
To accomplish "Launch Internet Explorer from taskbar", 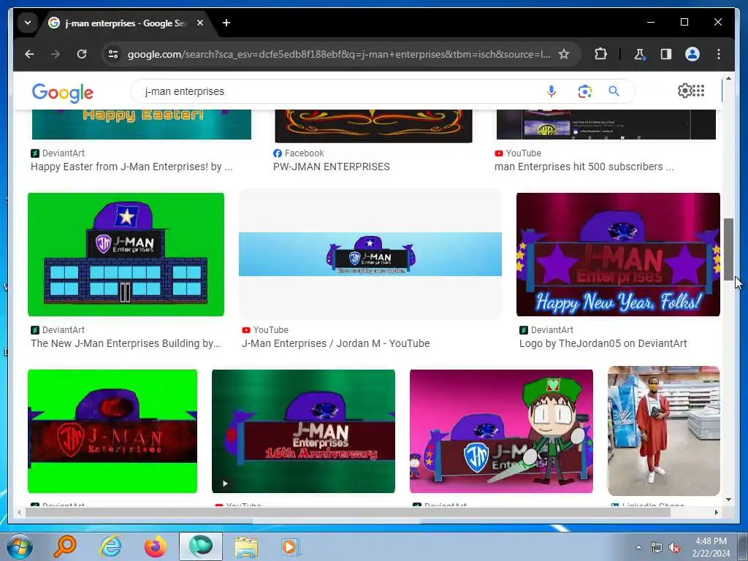I will (x=111, y=546).
